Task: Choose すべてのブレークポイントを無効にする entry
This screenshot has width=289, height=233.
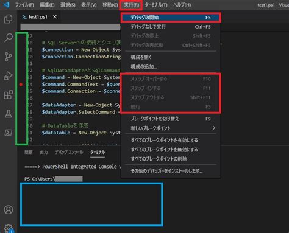Action: click(171, 150)
